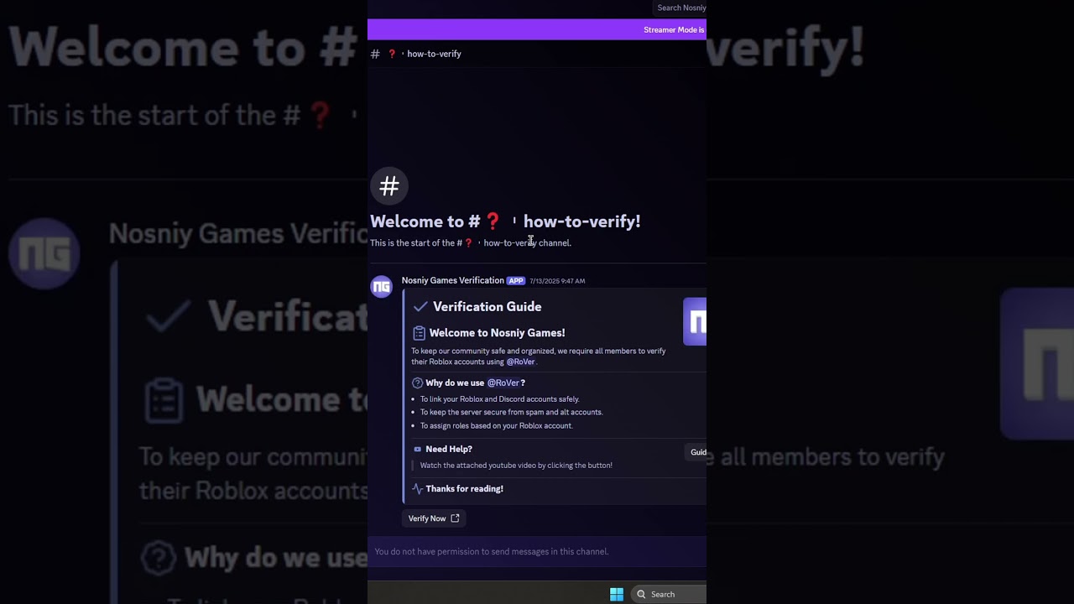The height and width of the screenshot is (604, 1074).
Task: Click the partially visible Guide button
Action: point(696,452)
